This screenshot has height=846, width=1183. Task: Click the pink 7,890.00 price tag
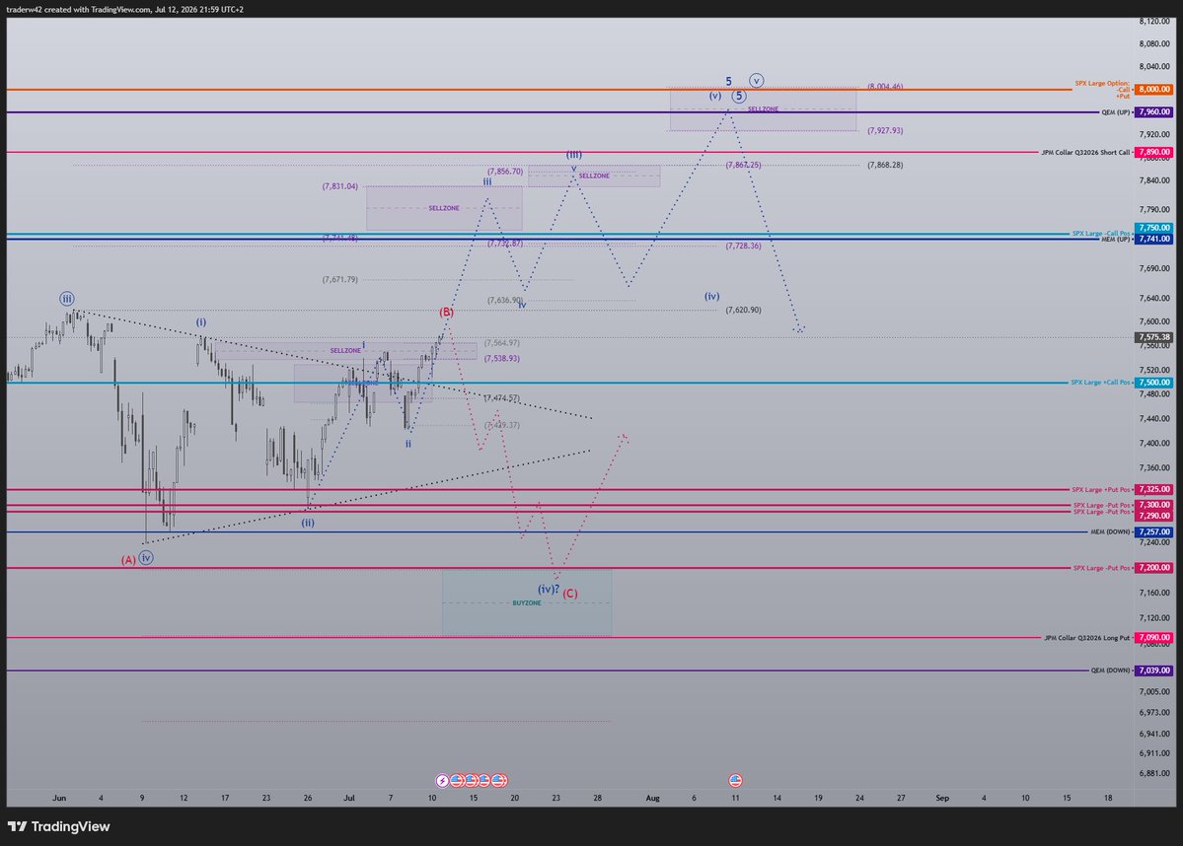[1154, 152]
